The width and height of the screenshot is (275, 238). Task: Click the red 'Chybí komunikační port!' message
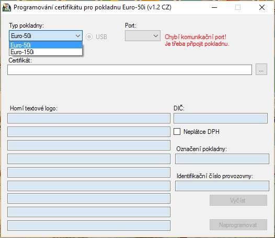pyautogui.click(x=196, y=37)
